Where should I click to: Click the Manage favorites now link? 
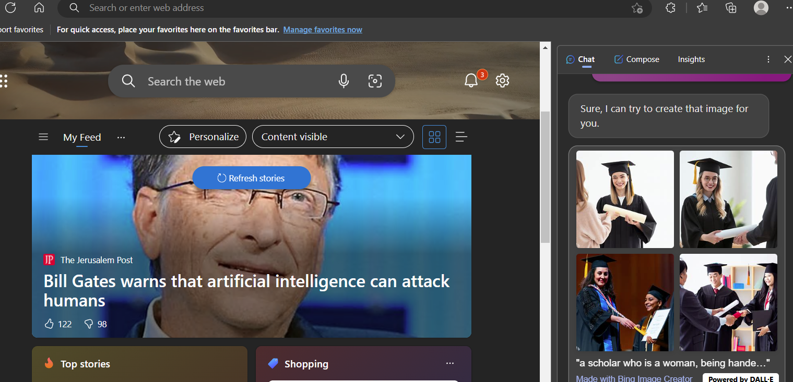(323, 30)
